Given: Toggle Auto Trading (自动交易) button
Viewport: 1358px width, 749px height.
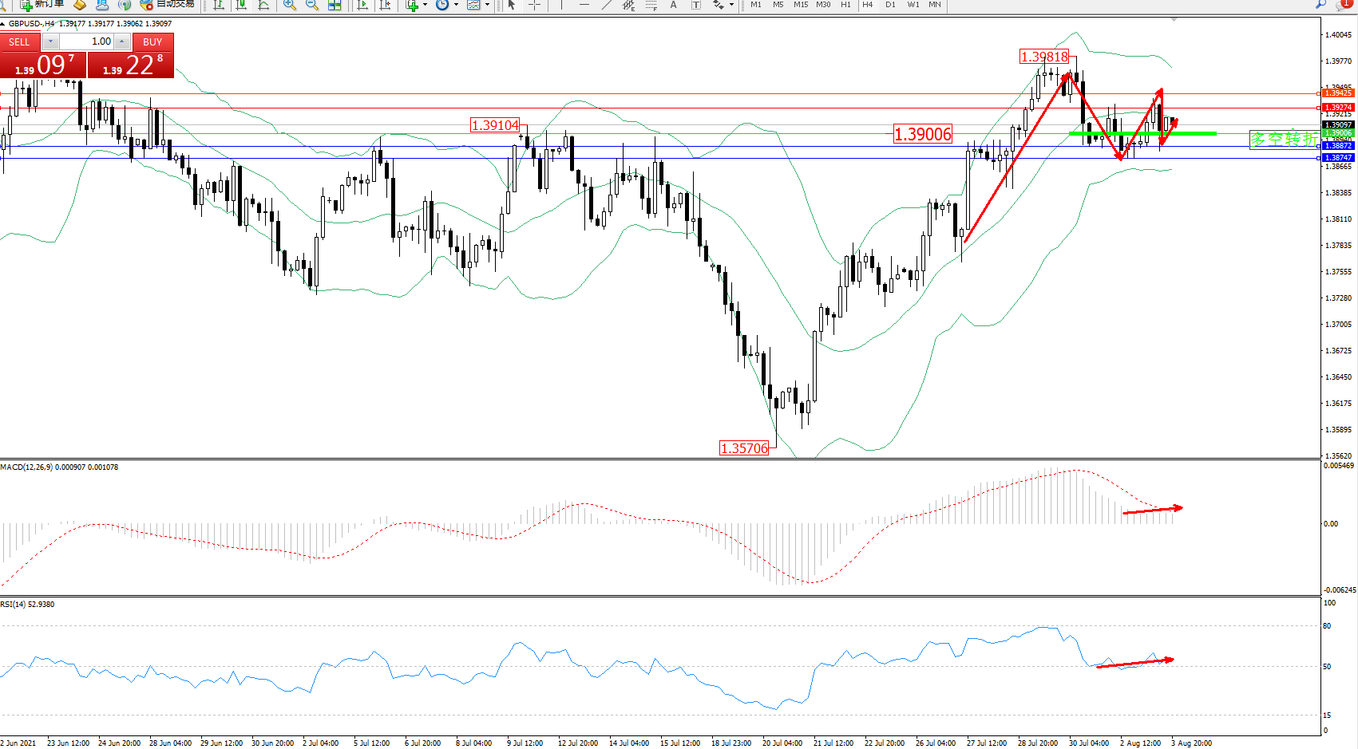Looking at the screenshot, I should click(168, 5).
